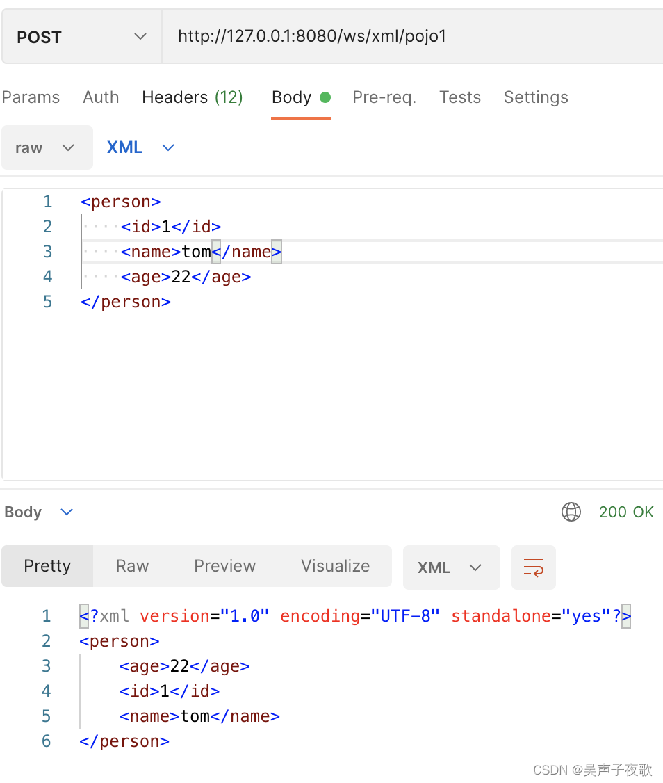Click request line <name>tom</name>
This screenshot has height=783, width=663.
click(x=201, y=252)
